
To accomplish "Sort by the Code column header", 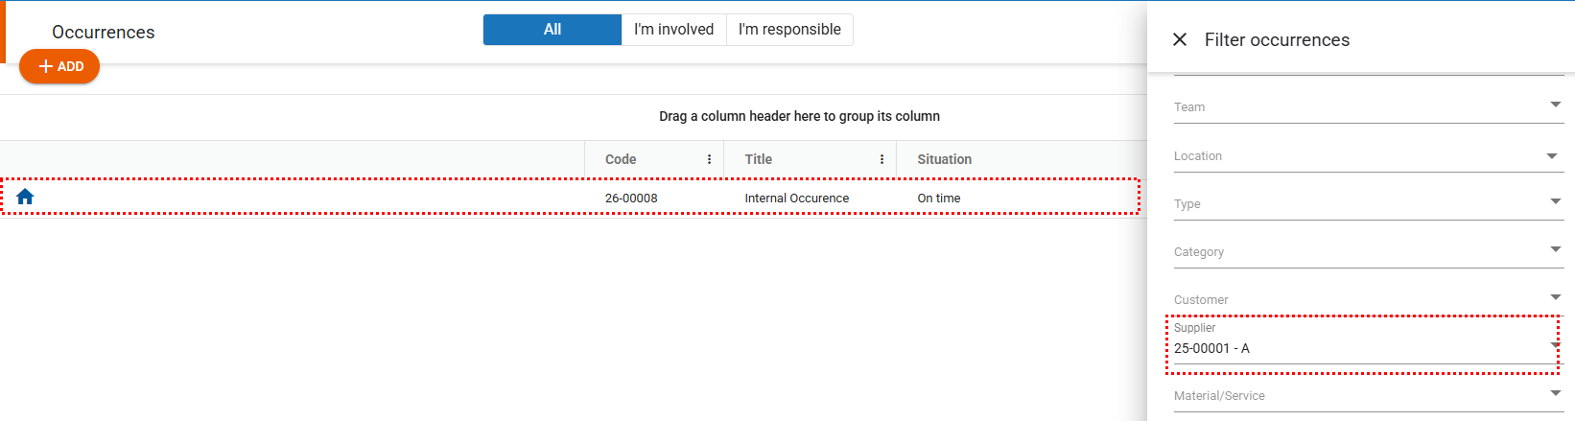I will click(621, 159).
